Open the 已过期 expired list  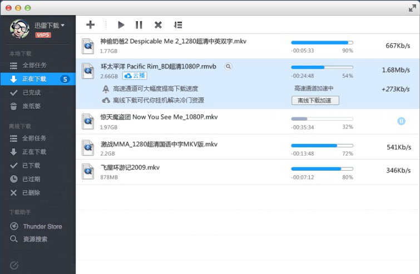pyautogui.click(x=38, y=179)
